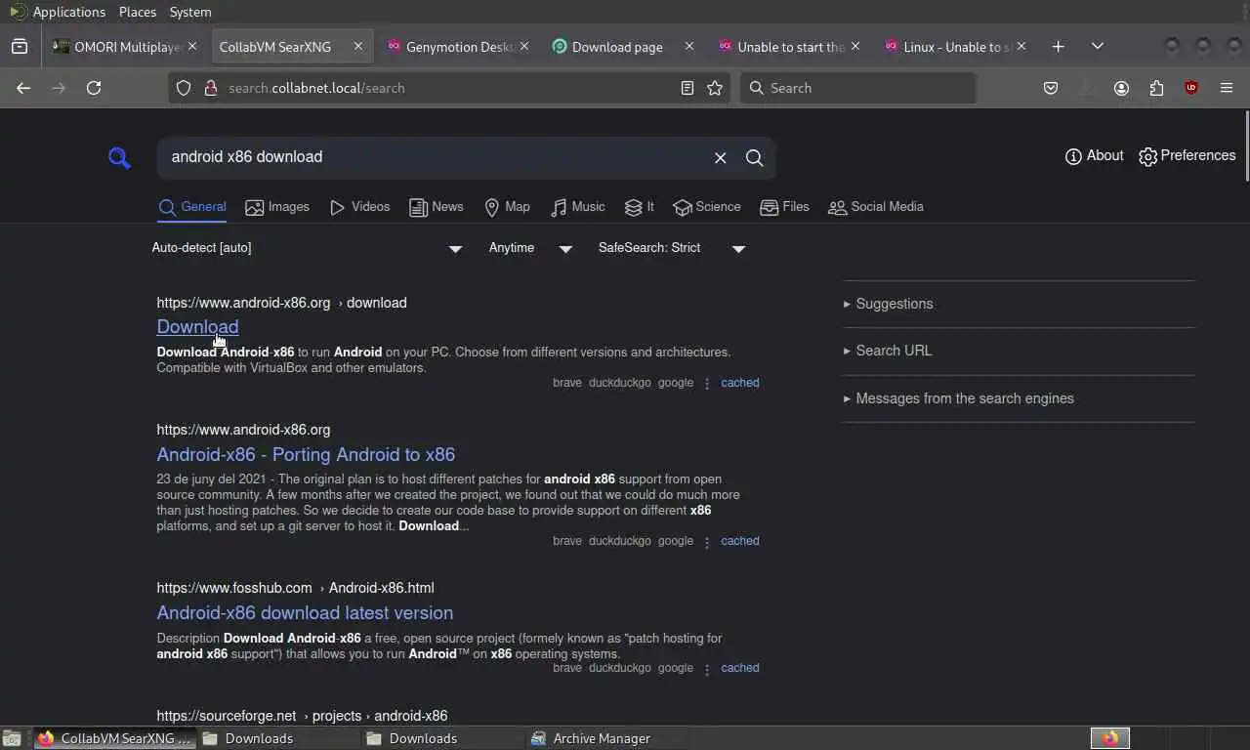
Task: Switch to the Science category tab
Action: [x=707, y=207]
